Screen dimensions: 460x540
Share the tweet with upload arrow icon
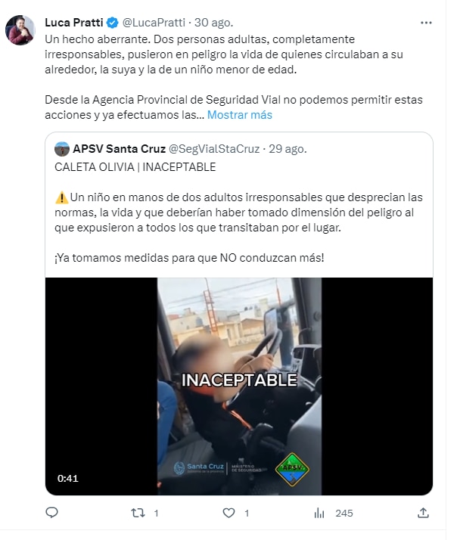(423, 513)
